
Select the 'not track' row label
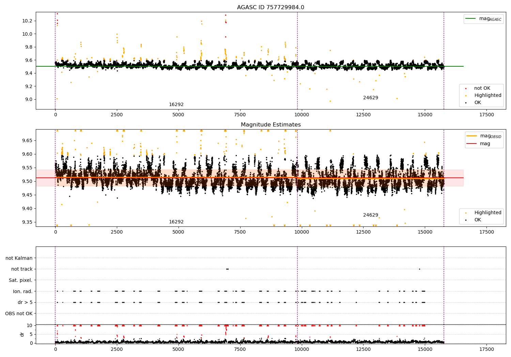click(x=22, y=269)
